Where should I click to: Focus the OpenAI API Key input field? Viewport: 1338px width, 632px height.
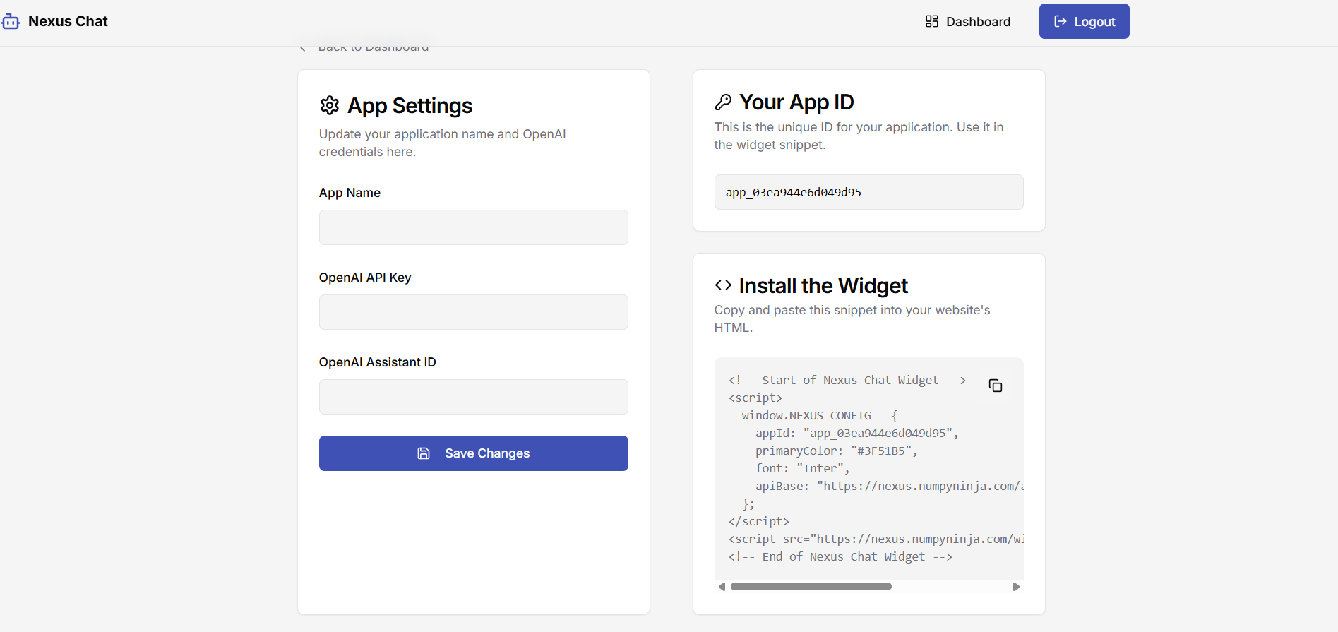pos(474,312)
